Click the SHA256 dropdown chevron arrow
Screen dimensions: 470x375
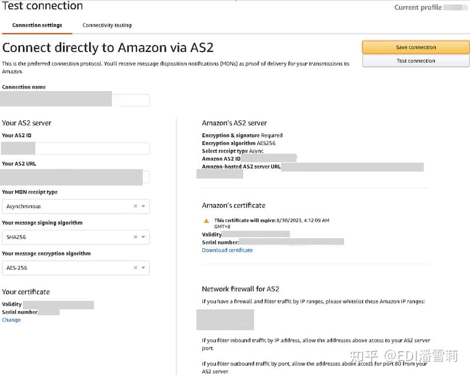pos(143,237)
